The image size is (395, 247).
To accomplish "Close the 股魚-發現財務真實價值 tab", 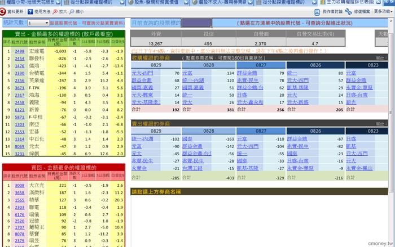I will [186, 2].
